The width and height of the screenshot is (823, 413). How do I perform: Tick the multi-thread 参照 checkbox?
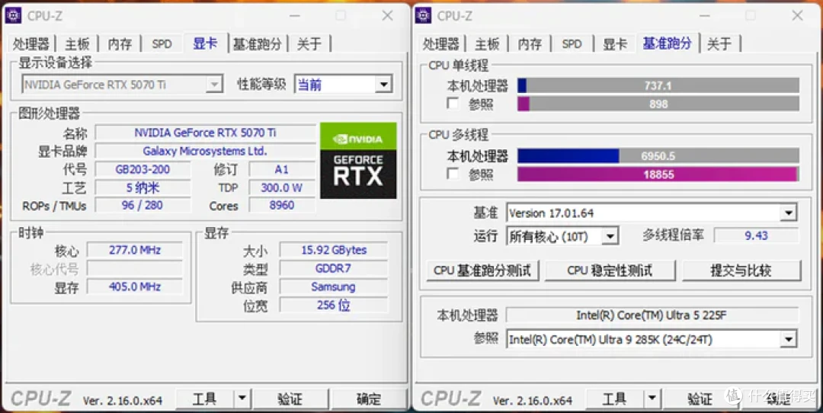coord(453,174)
